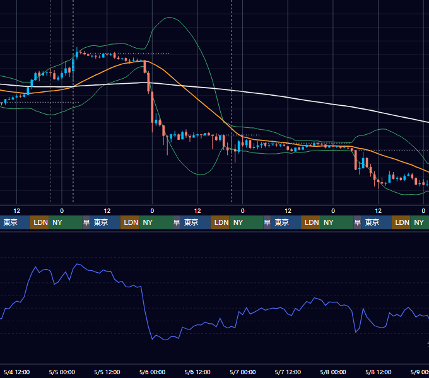Click the NY block right after 5/6 LDN
The width and height of the screenshot is (429, 378).
[x=246, y=222]
